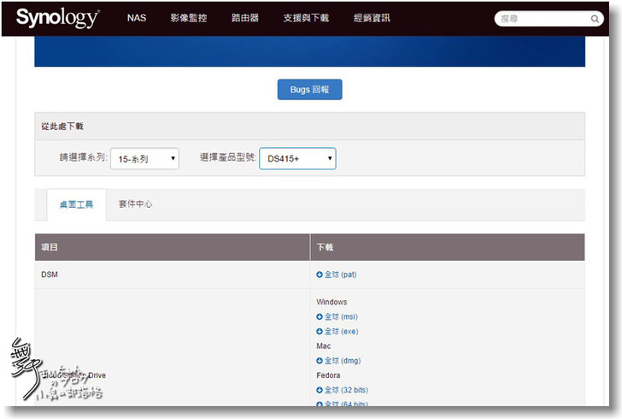Open the NAS menu

coord(137,18)
